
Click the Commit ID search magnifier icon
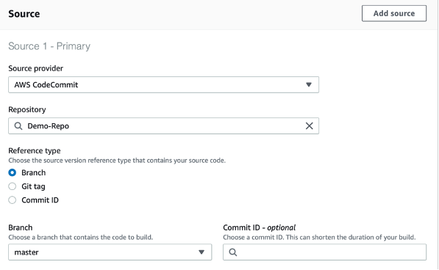233,252
